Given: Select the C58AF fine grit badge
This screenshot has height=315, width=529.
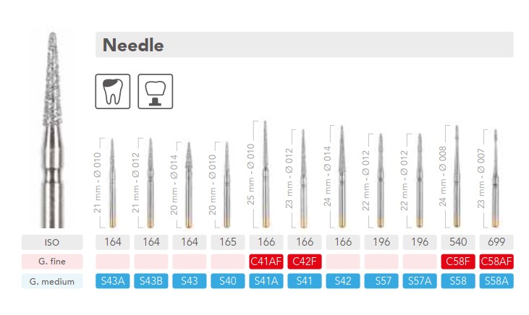Looking at the screenshot, I should click(496, 262).
